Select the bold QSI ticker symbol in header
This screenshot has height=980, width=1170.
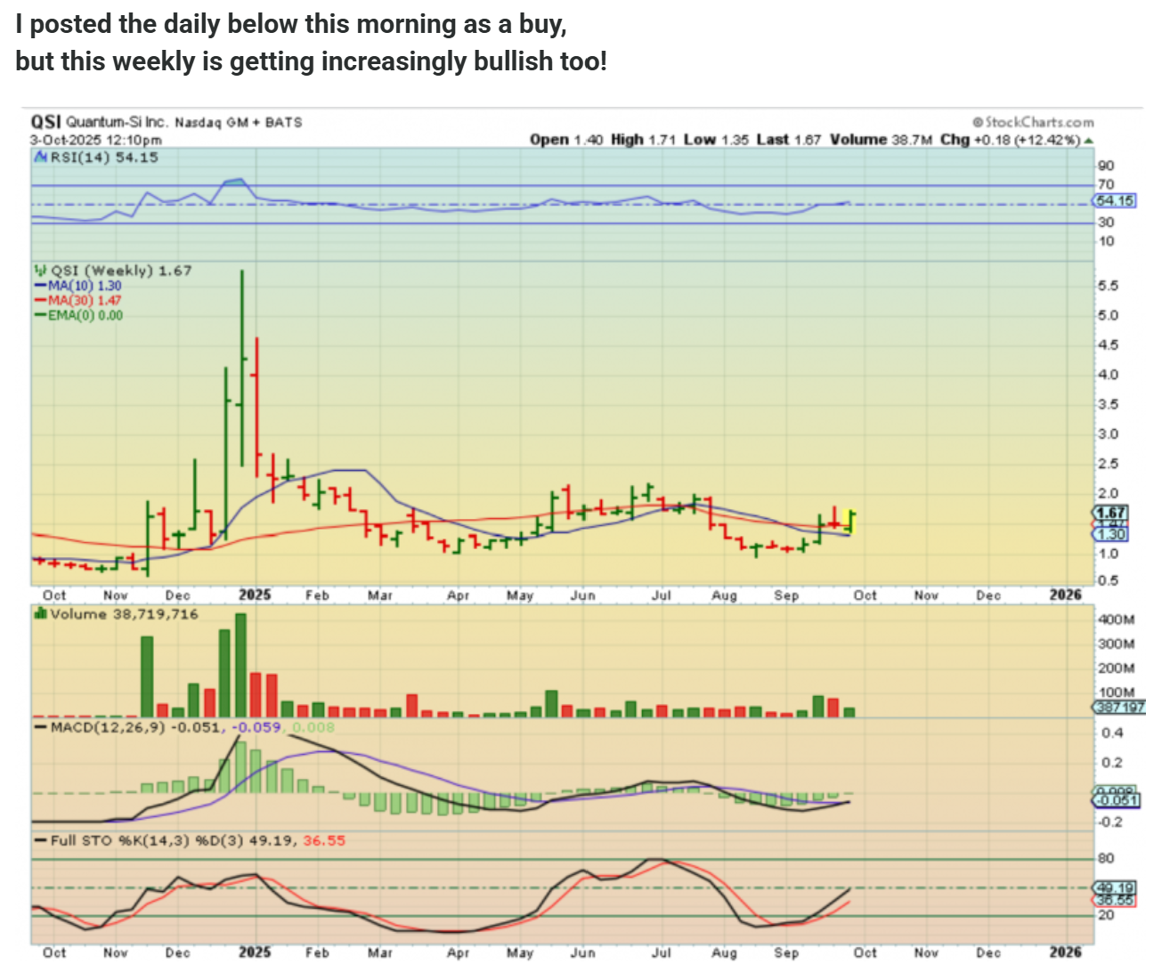[x=46, y=122]
